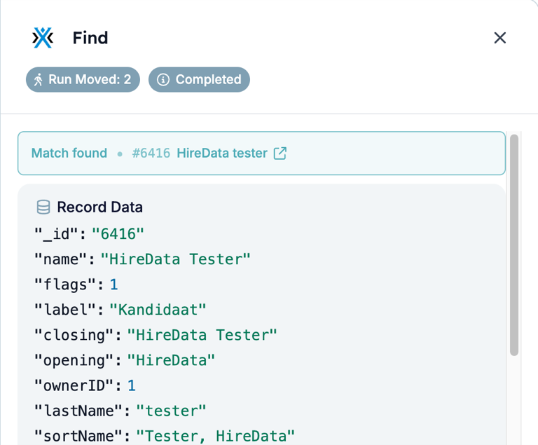This screenshot has height=445, width=538.
Task: Click the record data vertical scrollbar
Action: [x=514, y=245]
